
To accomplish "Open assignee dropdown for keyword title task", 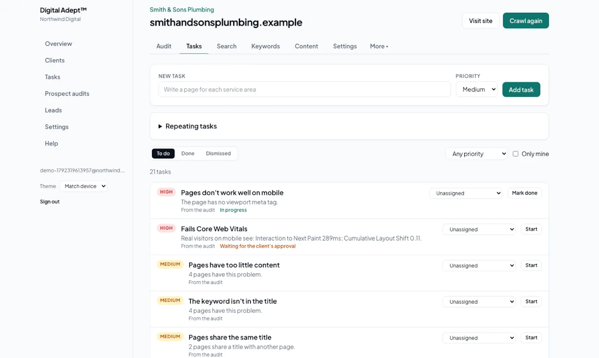I will [x=479, y=302].
